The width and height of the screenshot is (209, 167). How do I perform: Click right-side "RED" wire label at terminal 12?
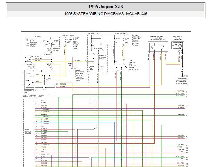point(182,151)
